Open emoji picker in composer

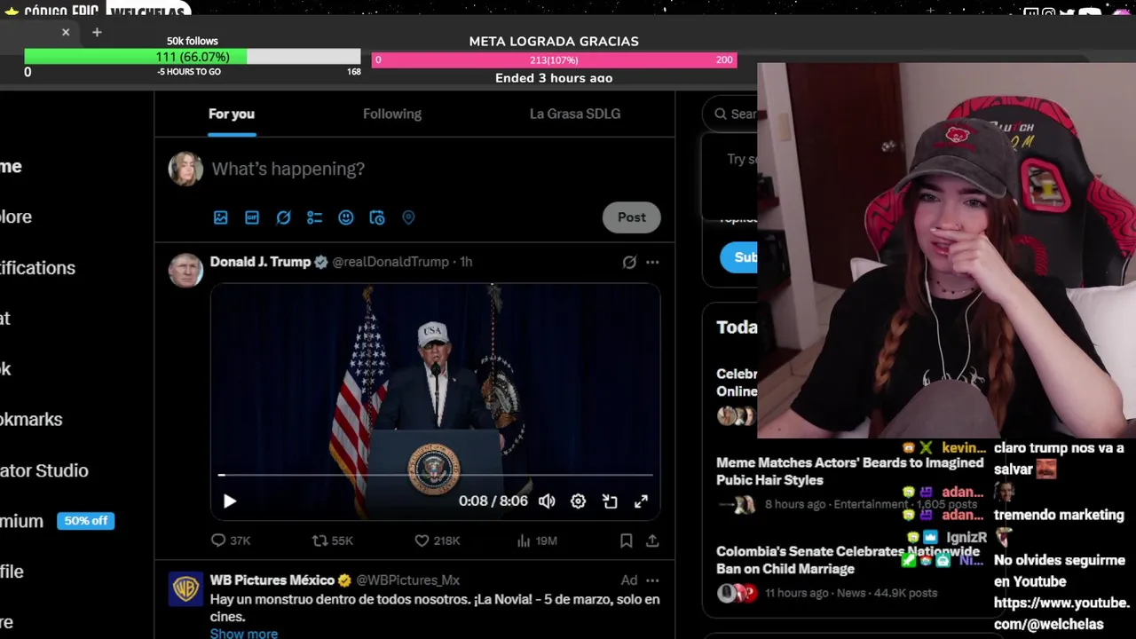tap(346, 217)
